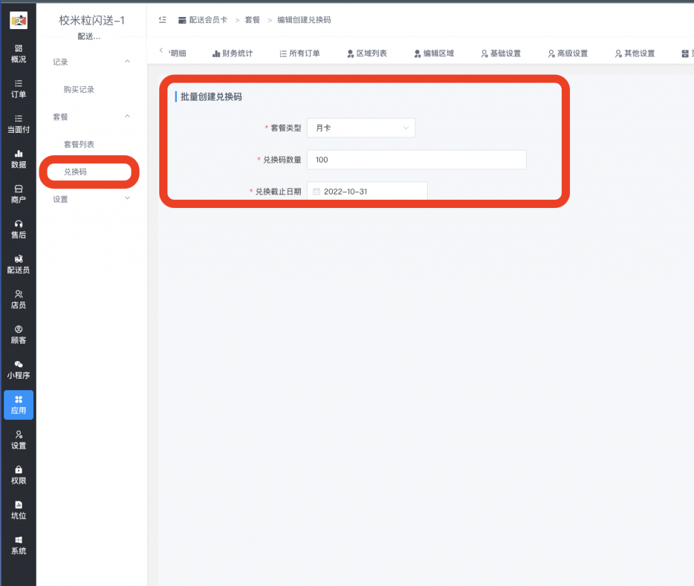Image resolution: width=694 pixels, height=586 pixels.
Task: Click the 兑换码数量 input showing 100
Action: click(416, 159)
